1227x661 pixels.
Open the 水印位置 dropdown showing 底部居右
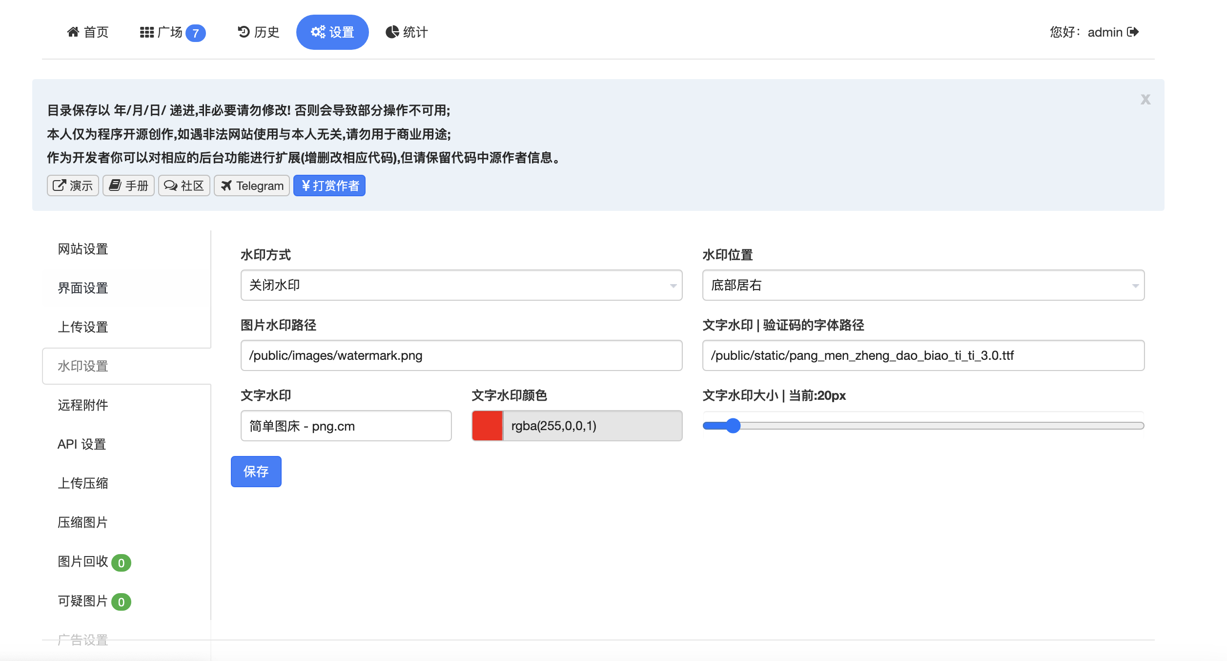(923, 285)
